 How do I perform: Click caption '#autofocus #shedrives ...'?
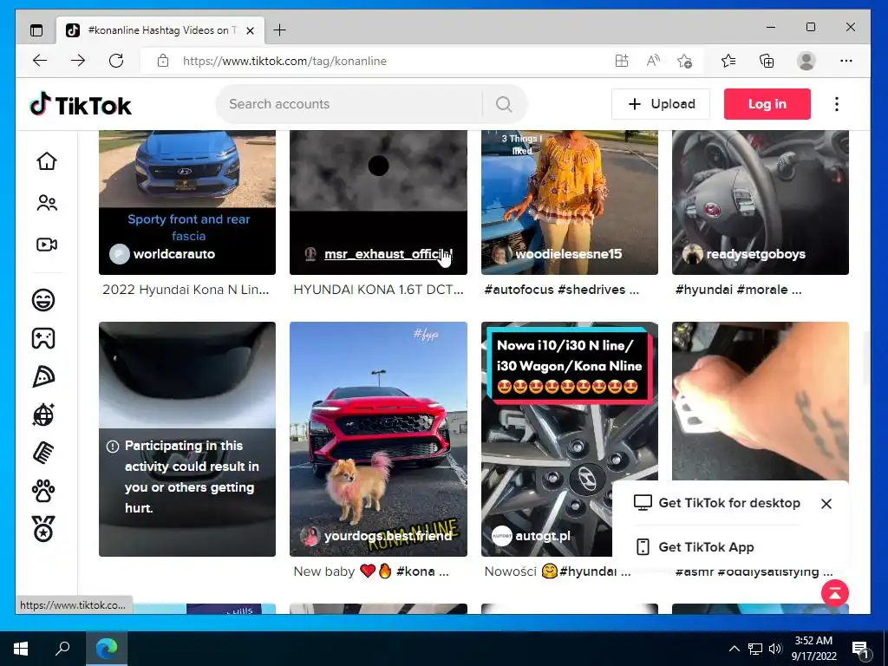click(x=562, y=290)
